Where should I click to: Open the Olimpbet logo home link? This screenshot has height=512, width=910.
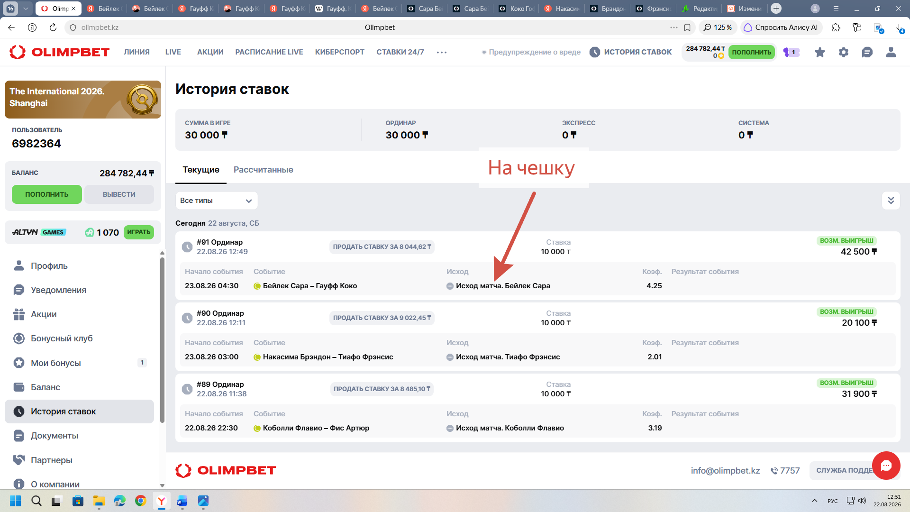tap(60, 52)
